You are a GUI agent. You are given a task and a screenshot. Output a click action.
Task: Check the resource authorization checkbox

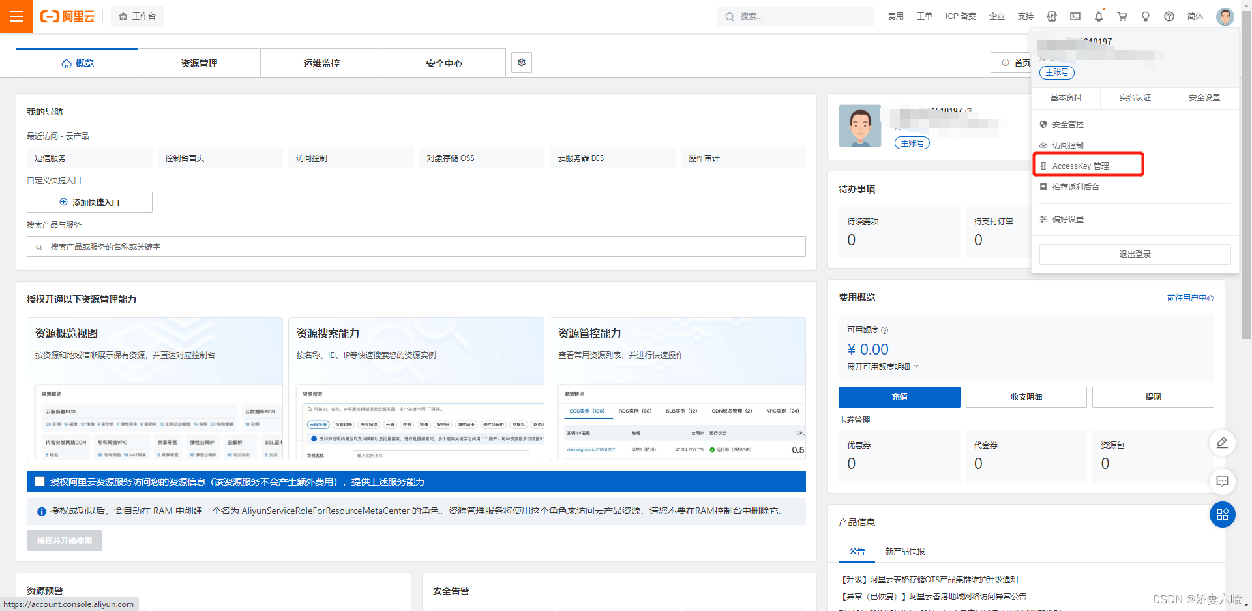pyautogui.click(x=40, y=481)
